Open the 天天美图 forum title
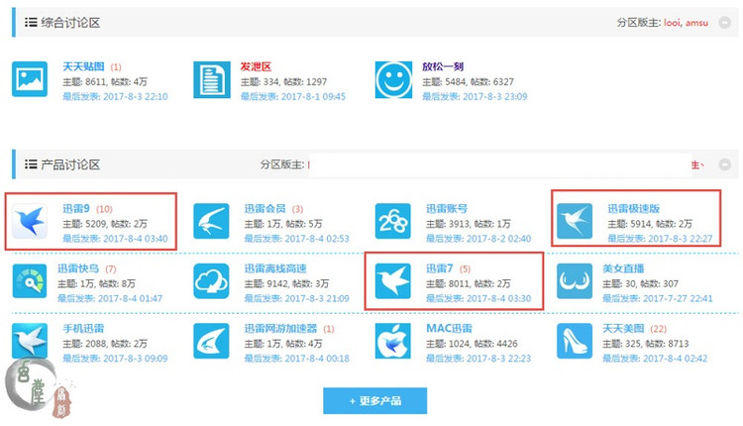Screen dimensions: 743x426 coord(623,328)
